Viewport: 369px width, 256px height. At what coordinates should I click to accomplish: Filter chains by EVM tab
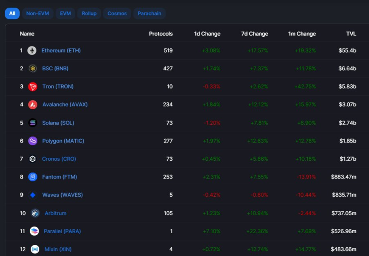pyautogui.click(x=65, y=14)
